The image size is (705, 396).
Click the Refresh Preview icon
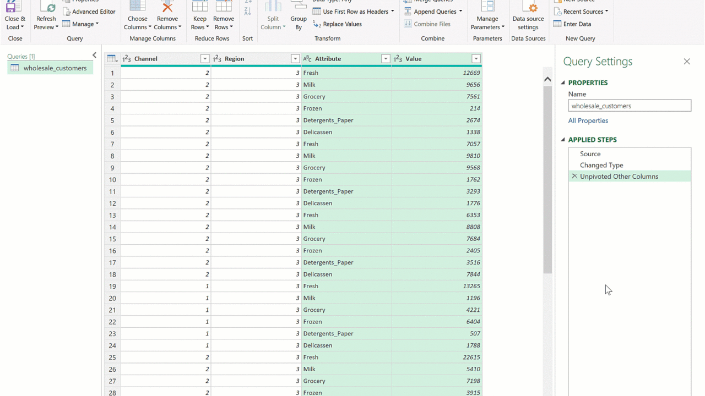46,8
